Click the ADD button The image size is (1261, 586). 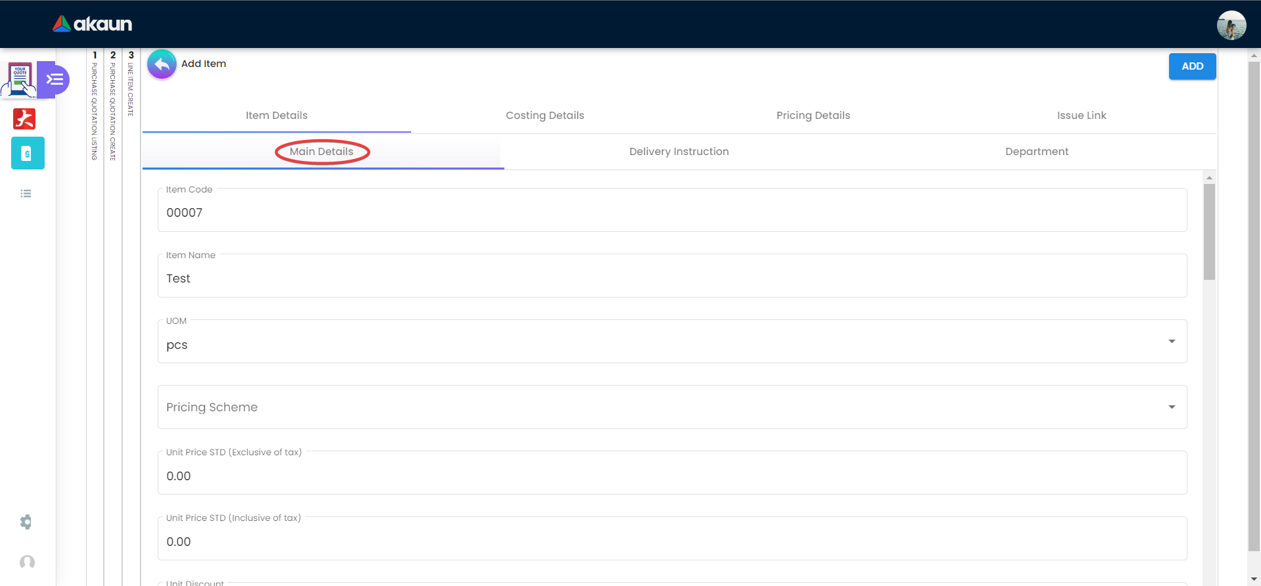click(1192, 66)
